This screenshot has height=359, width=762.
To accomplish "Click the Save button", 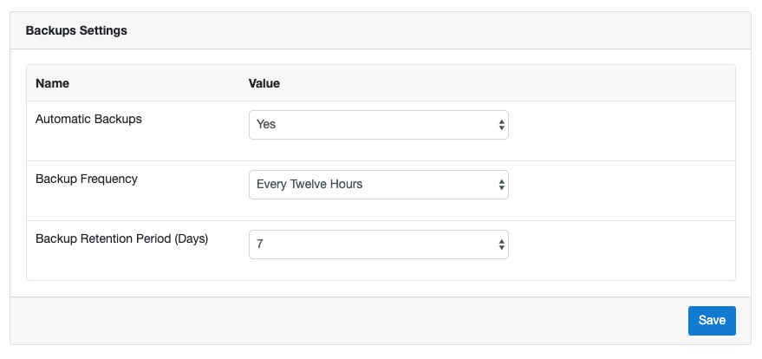I will tap(712, 321).
